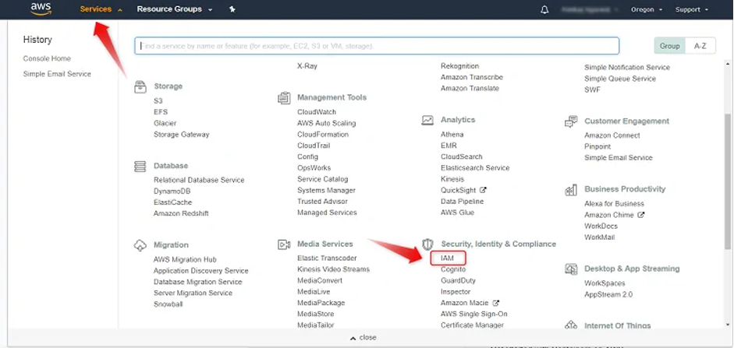Click the pin shortcuts icon
This screenshot has height=348, width=734.
click(232, 9)
